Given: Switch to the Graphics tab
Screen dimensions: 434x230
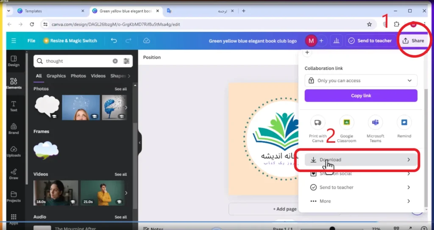Looking at the screenshot, I should coord(56,76).
